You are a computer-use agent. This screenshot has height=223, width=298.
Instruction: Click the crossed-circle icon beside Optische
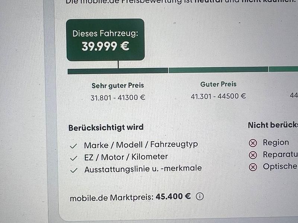click(253, 167)
